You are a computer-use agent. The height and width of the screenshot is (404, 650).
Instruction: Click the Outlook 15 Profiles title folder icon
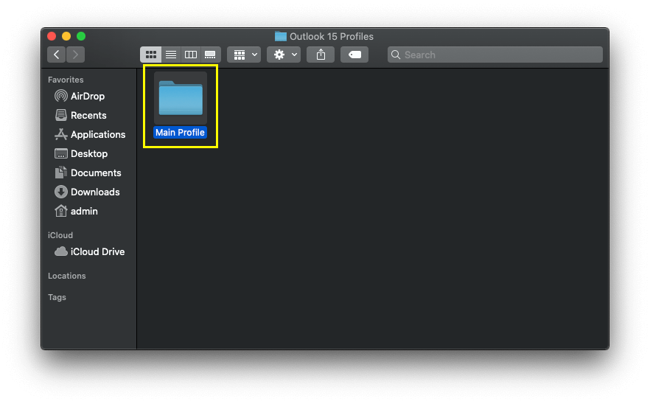pyautogui.click(x=281, y=37)
